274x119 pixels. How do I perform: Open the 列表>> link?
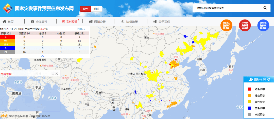click(81, 29)
